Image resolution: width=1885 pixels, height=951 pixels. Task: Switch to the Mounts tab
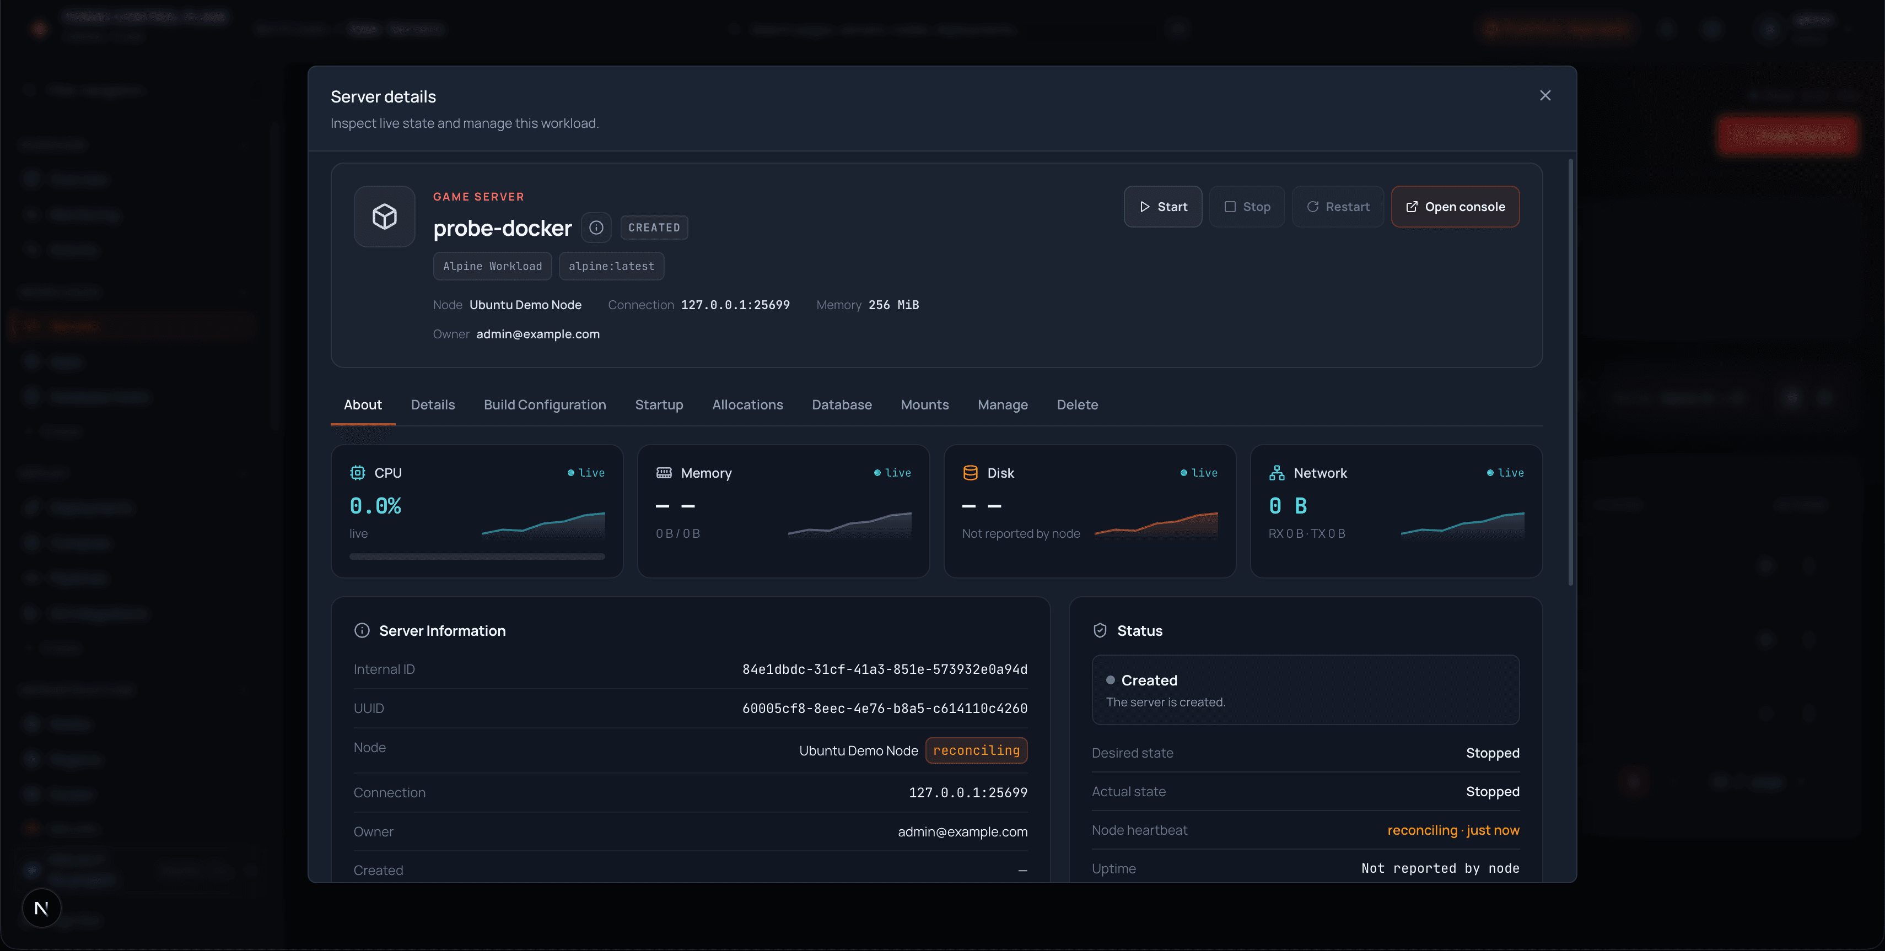[x=924, y=404]
